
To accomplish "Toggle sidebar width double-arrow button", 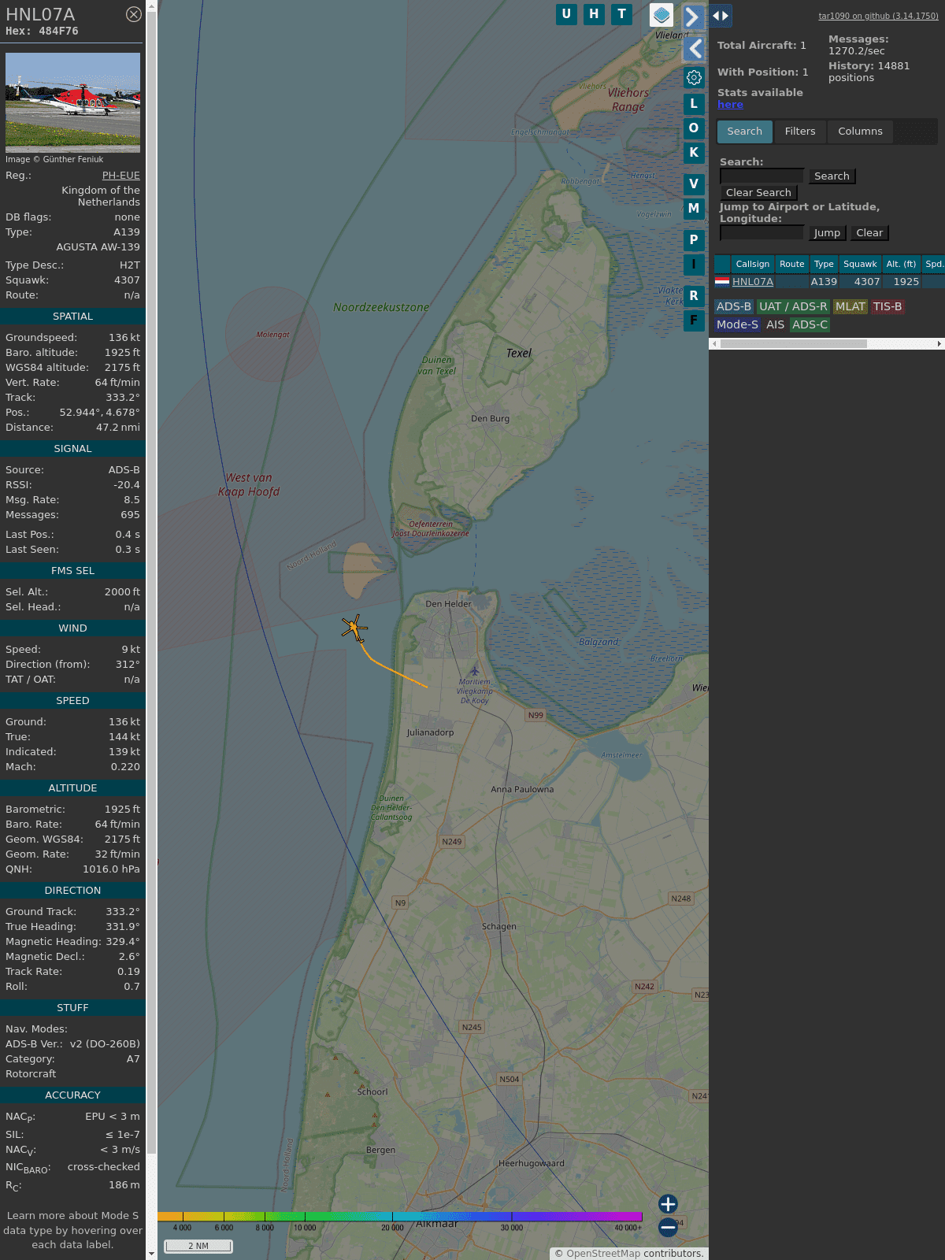I will coord(720,15).
